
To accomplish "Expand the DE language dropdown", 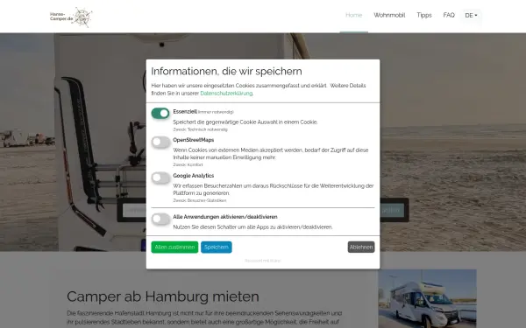I will click(x=471, y=16).
